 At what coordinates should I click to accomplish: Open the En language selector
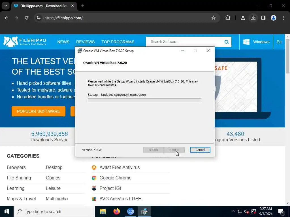click(279, 42)
